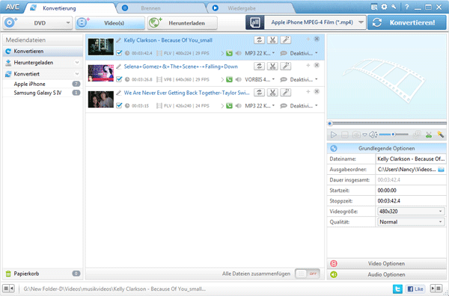Open settings gear in title bar
The height and width of the screenshot is (296, 449).
384,7
